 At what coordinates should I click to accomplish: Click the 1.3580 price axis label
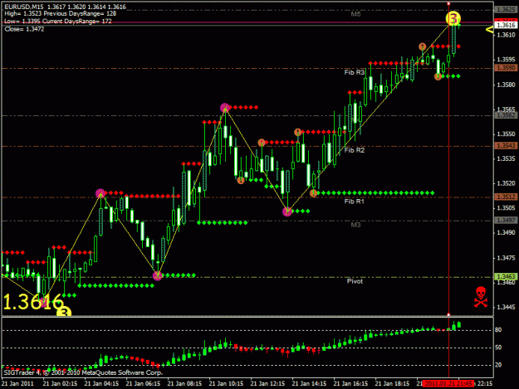point(506,85)
